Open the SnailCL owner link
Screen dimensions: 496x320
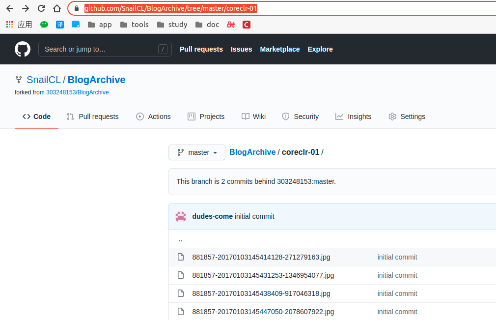point(44,80)
